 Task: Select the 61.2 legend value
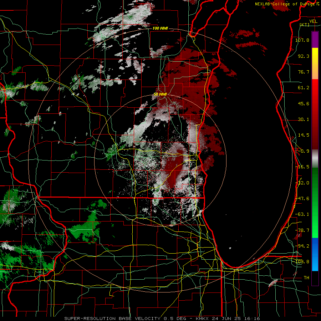(x=304, y=88)
